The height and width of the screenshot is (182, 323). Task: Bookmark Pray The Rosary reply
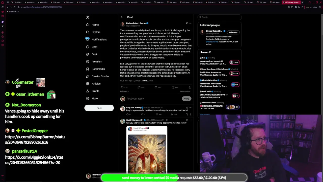[x=187, y=115]
